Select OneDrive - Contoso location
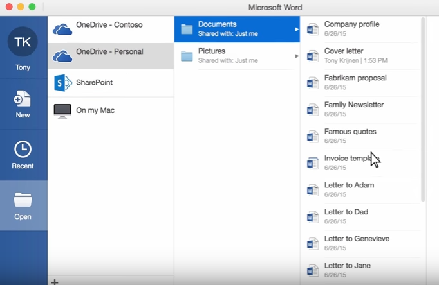Image resolution: width=439 pixels, height=285 pixels. pos(111,29)
